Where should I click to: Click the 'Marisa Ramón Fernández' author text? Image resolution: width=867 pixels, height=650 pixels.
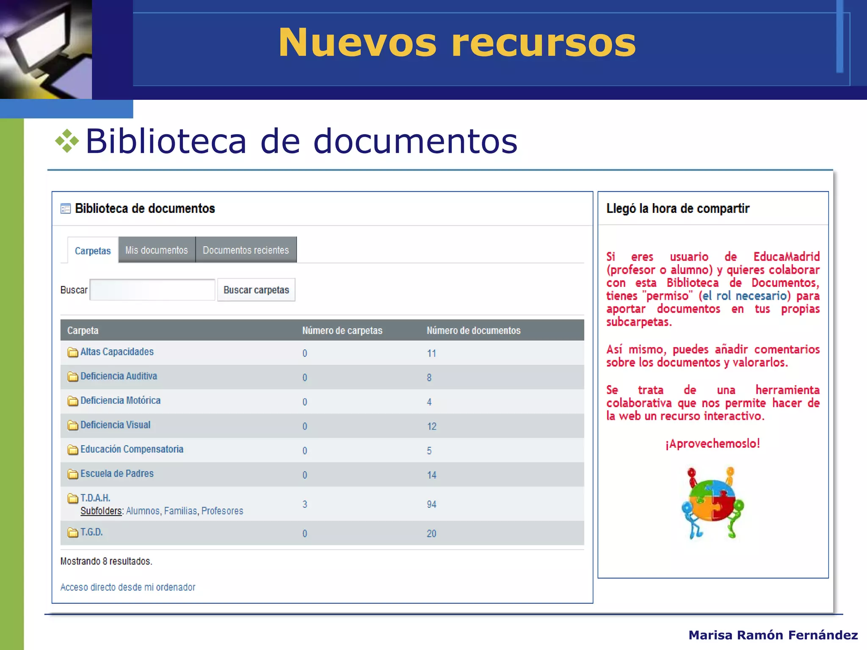[773, 635]
